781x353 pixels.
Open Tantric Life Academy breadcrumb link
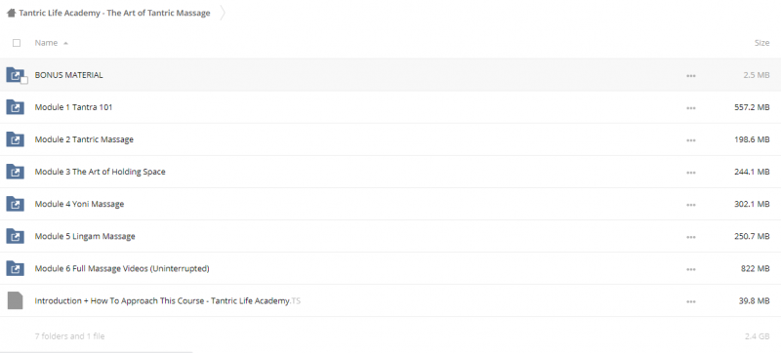point(114,14)
